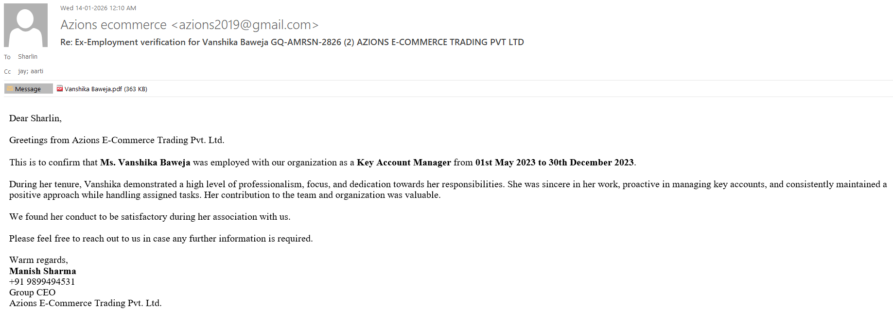893x309 pixels.
Task: Click the email subject line
Action: point(292,42)
